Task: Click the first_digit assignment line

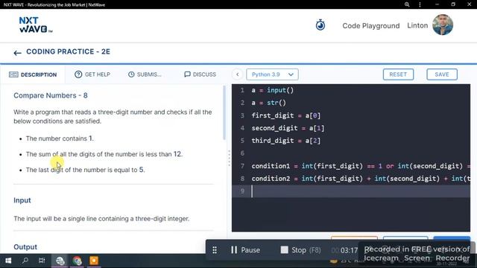Action: (286, 115)
